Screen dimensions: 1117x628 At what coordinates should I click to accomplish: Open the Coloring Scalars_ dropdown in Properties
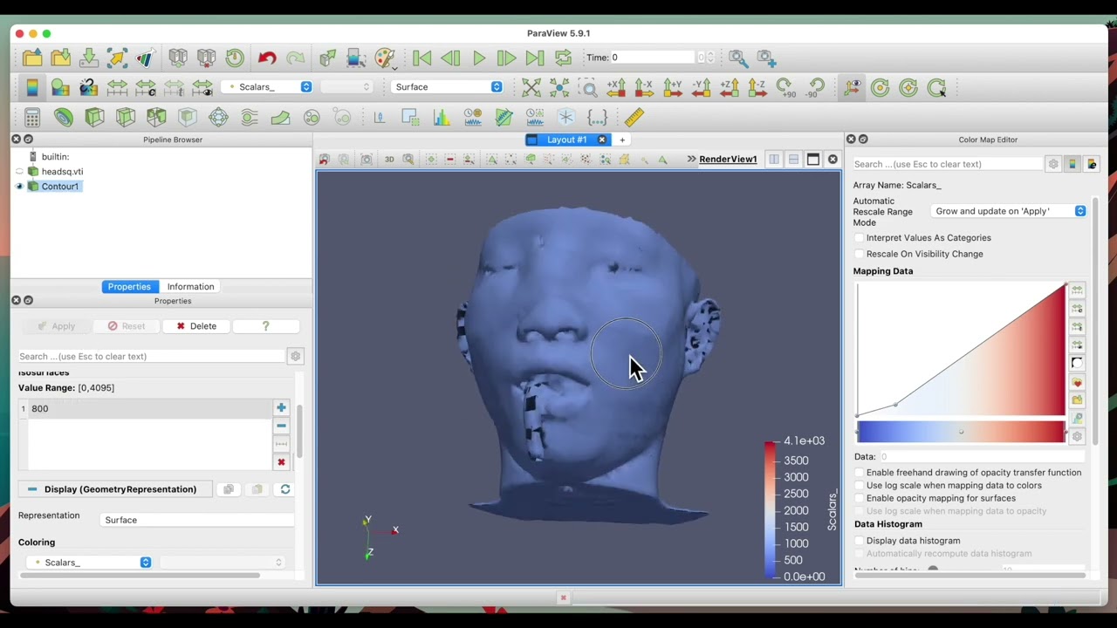point(89,563)
